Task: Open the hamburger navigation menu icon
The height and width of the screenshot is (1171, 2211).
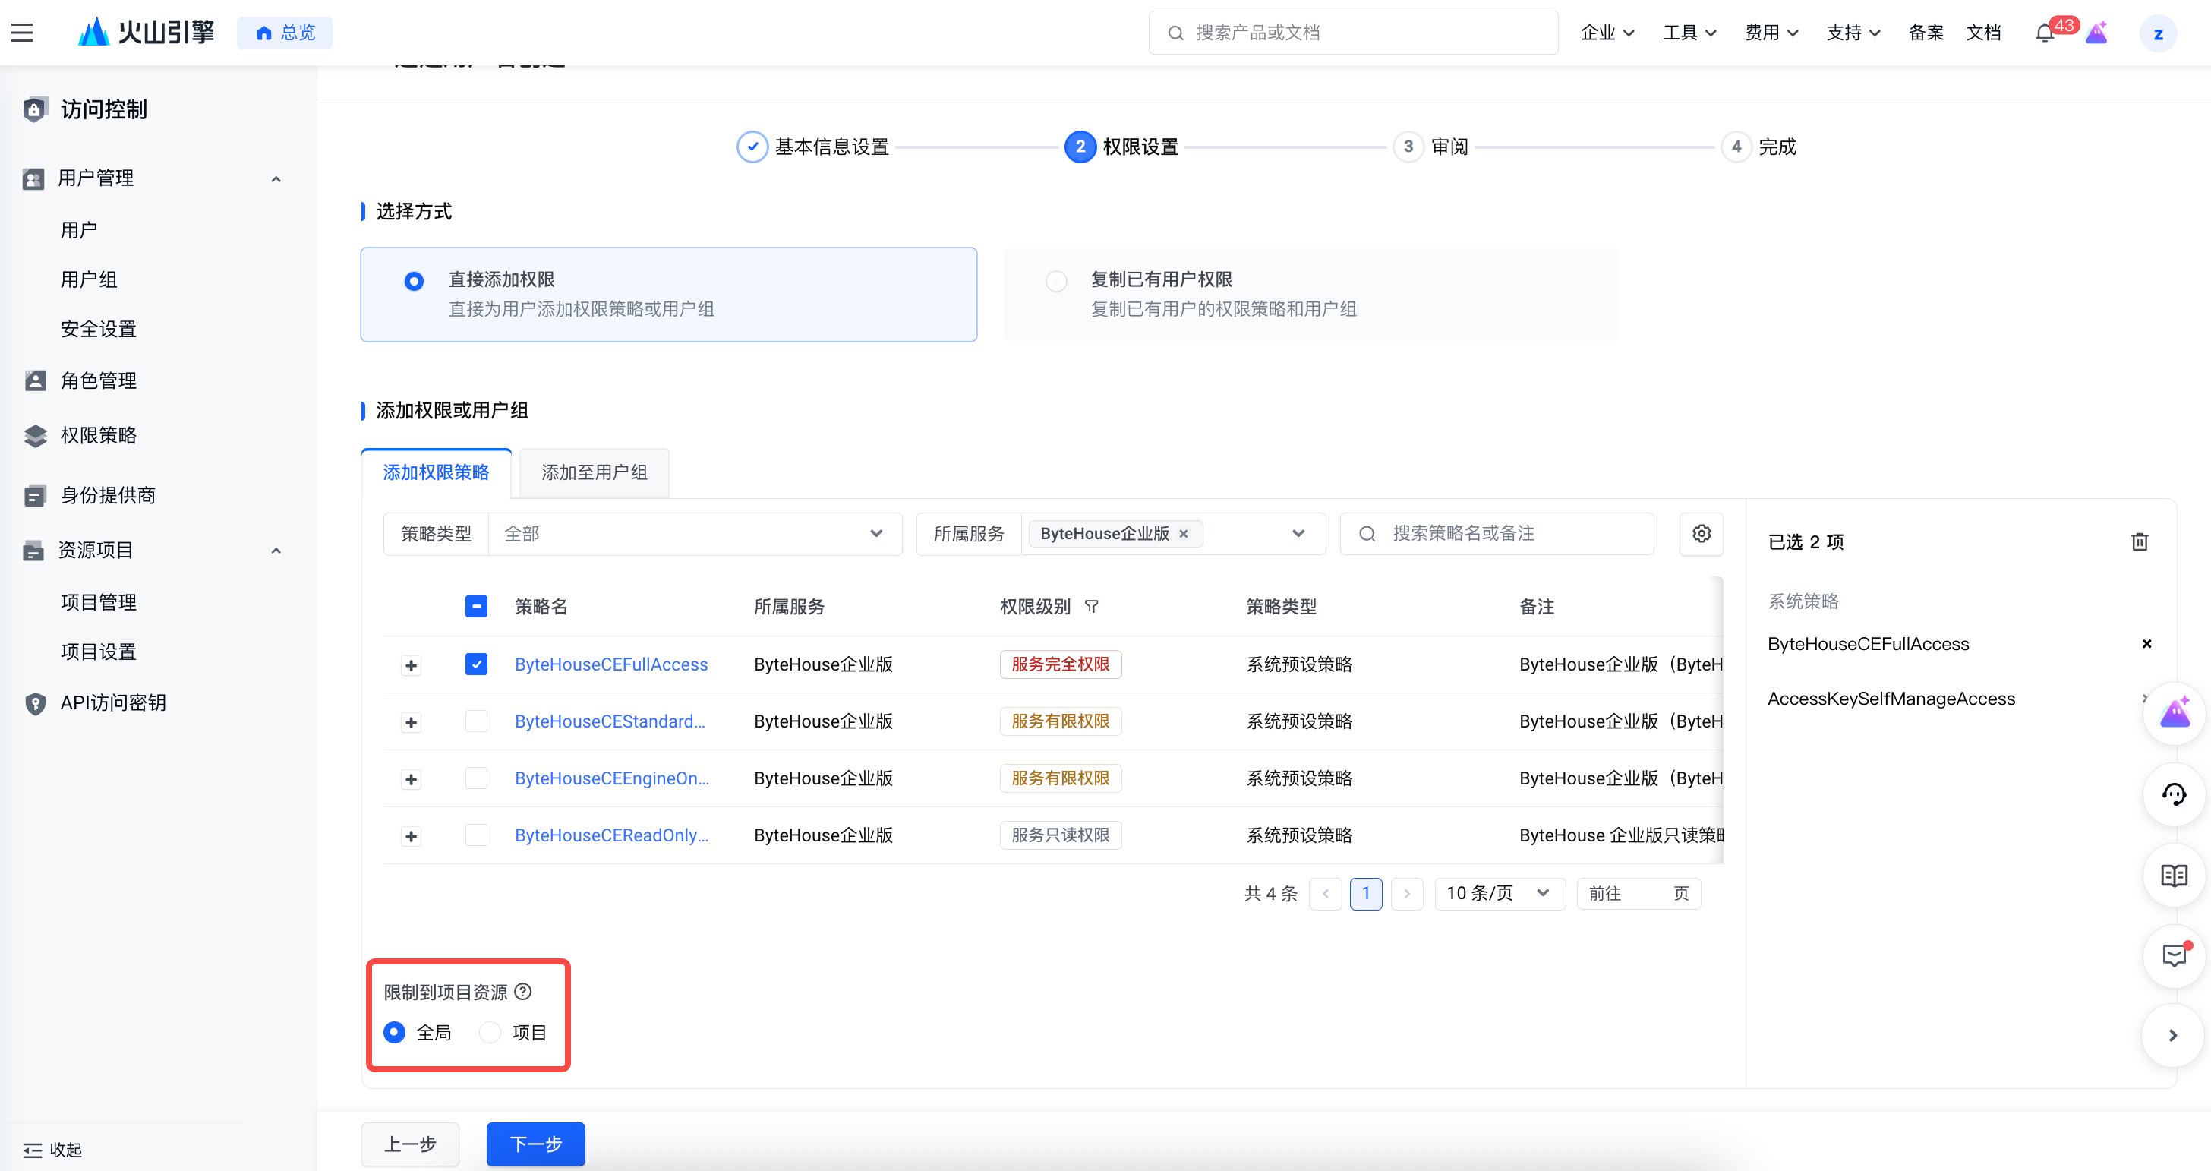Action: click(22, 33)
